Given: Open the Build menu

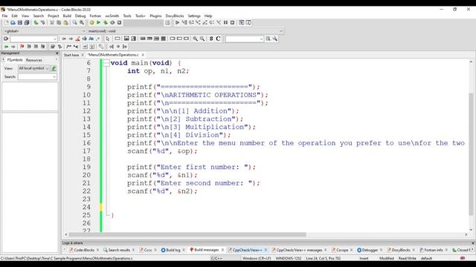Looking at the screenshot, I should coord(67,16).
